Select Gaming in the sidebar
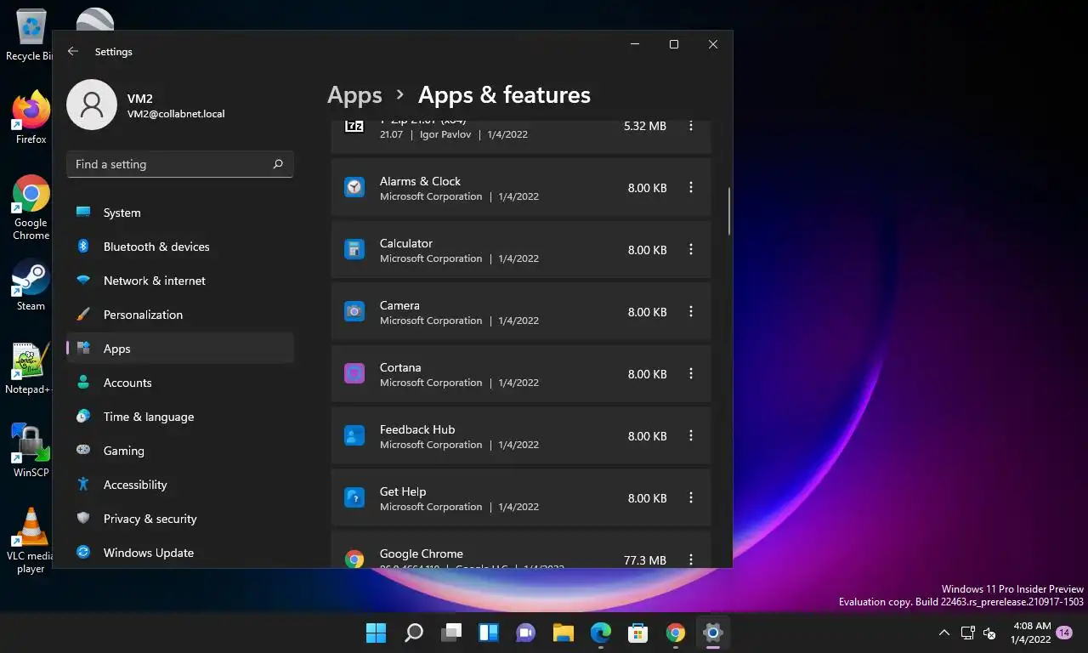This screenshot has width=1088, height=653. [x=180, y=451]
